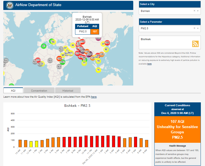Viewport: 205px width, 166px height.
Task: Click the 2 AM bar in the chart
Action: tap(108, 141)
